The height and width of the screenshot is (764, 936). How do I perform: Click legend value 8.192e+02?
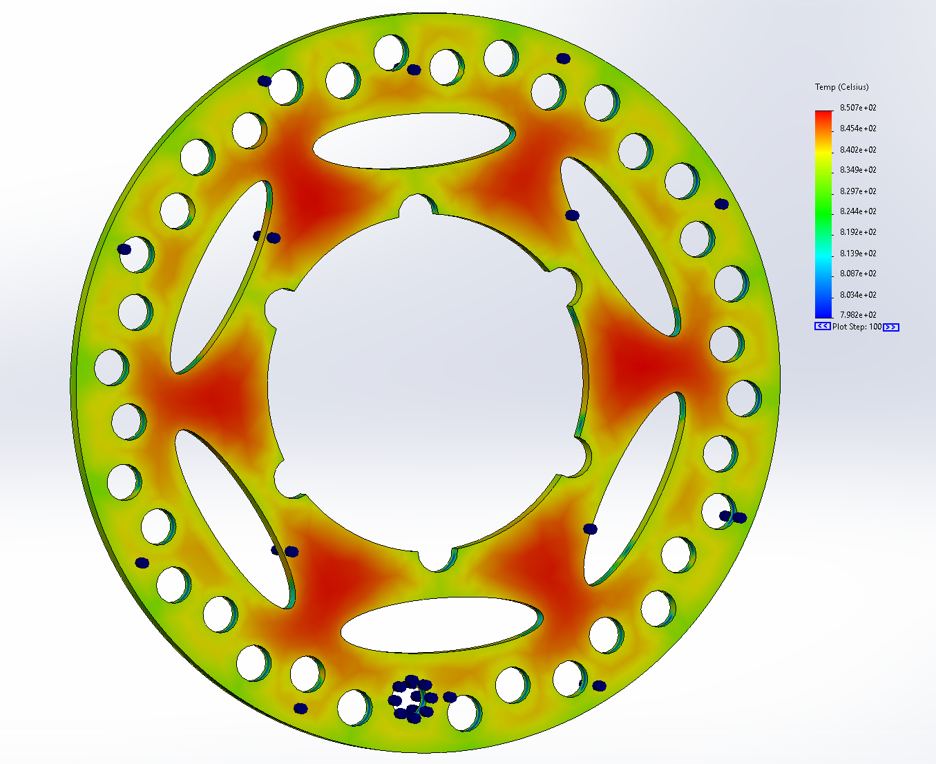(x=858, y=232)
